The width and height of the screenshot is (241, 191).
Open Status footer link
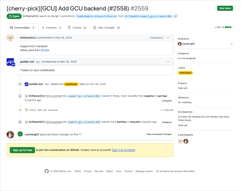(x=110, y=171)
